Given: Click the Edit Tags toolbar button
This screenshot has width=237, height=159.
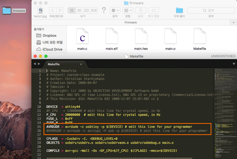Looking at the screenshot, I should tap(154, 10).
